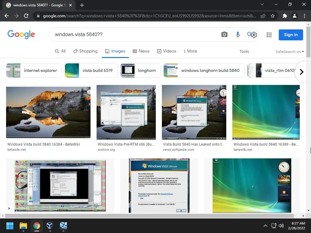Open a new browser tab
The height and width of the screenshot is (233, 311).
[82, 5]
